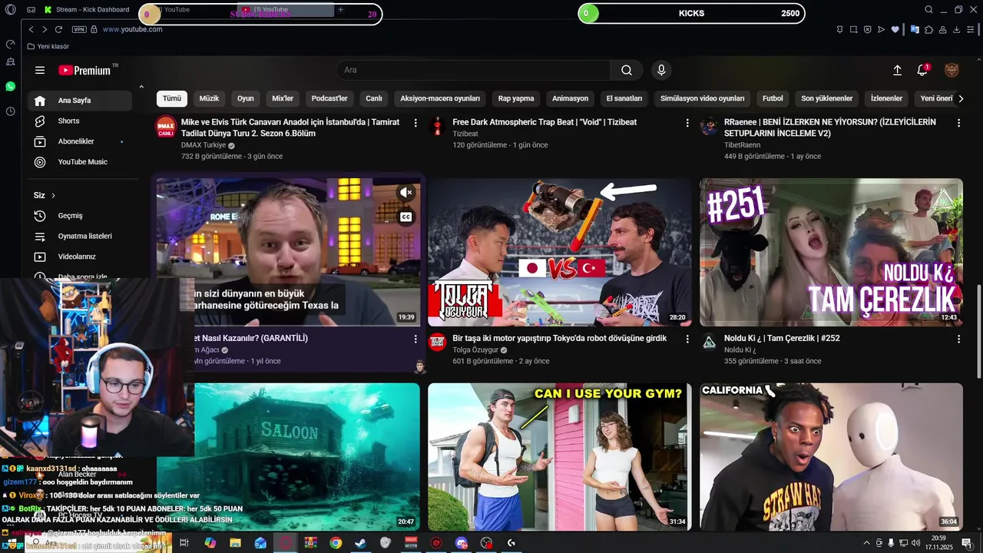
Task: Select the Animasyon filter chip
Action: click(570, 98)
